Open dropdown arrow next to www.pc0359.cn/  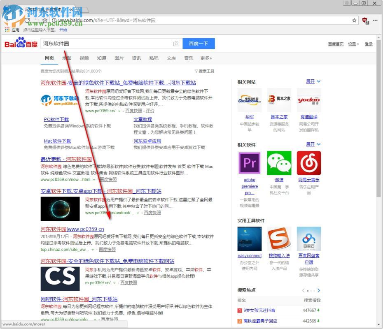point(119,111)
